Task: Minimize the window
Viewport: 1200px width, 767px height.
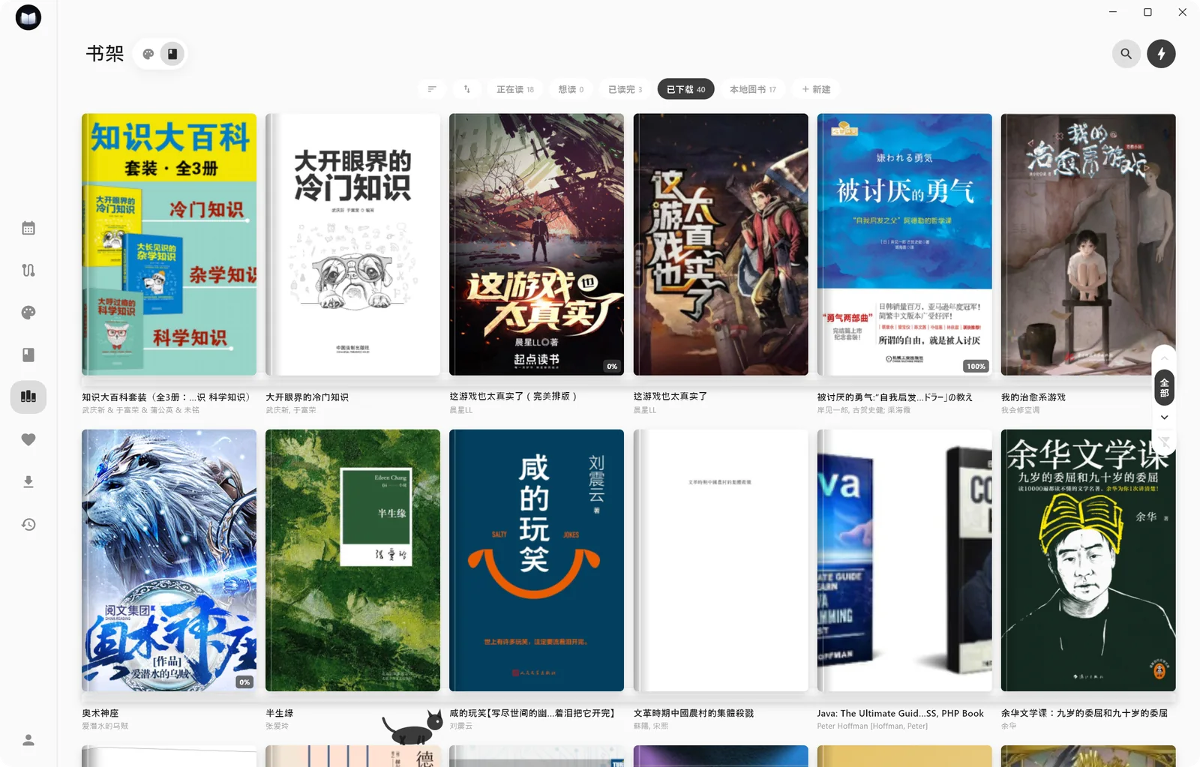Action: 1113,12
